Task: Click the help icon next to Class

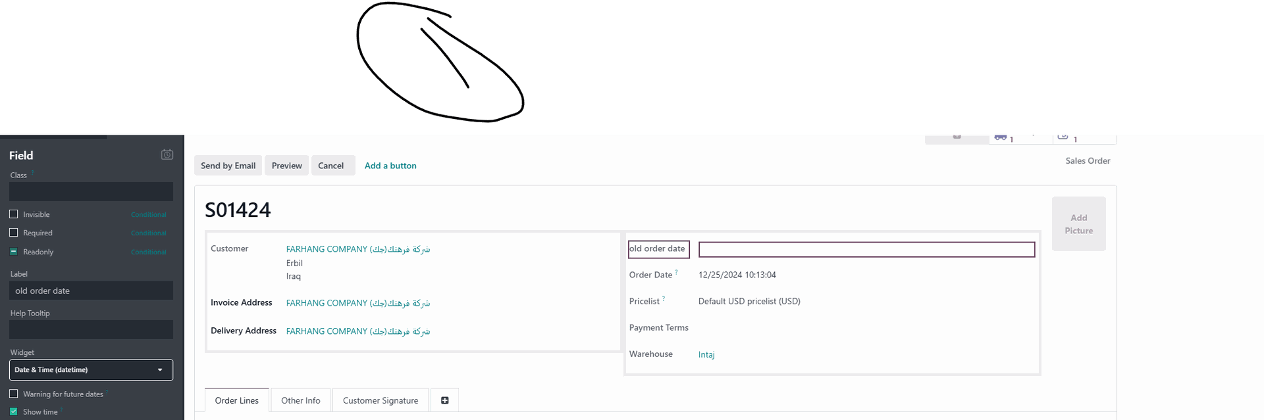Action: [x=33, y=173]
